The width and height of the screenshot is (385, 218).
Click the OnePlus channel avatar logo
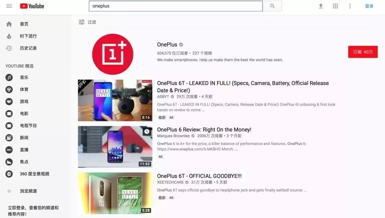[113, 54]
